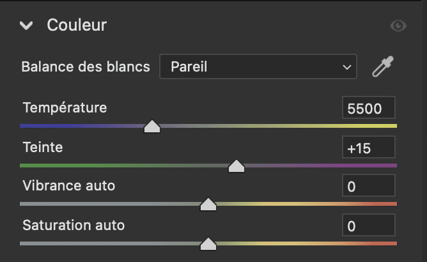Viewport: 427px width, 262px height.
Task: Focus the Saturation auto value field
Action: click(x=368, y=226)
